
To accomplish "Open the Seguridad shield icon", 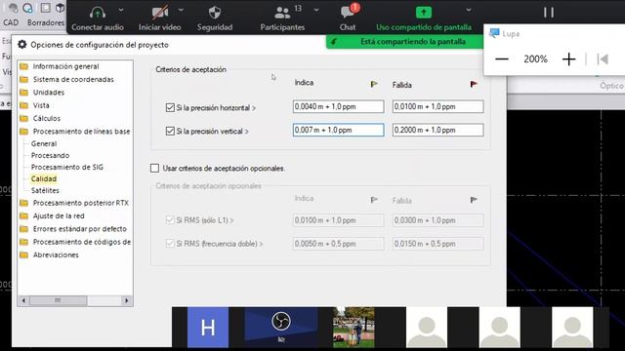I will [215, 13].
